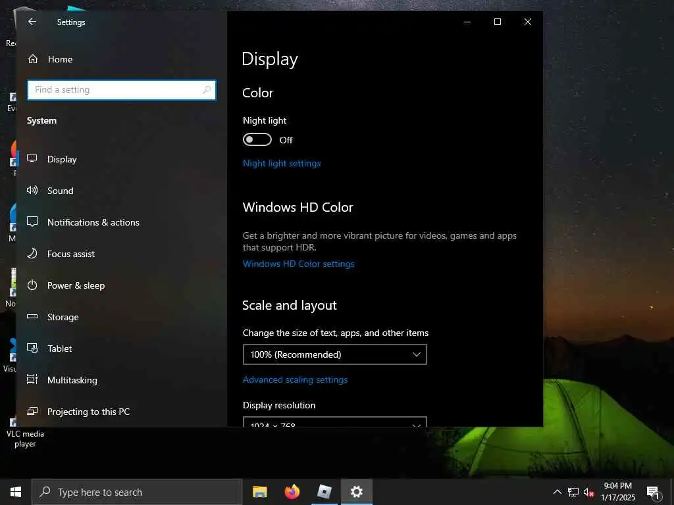The width and height of the screenshot is (674, 505).
Task: Maximize the Settings window
Action: [498, 22]
